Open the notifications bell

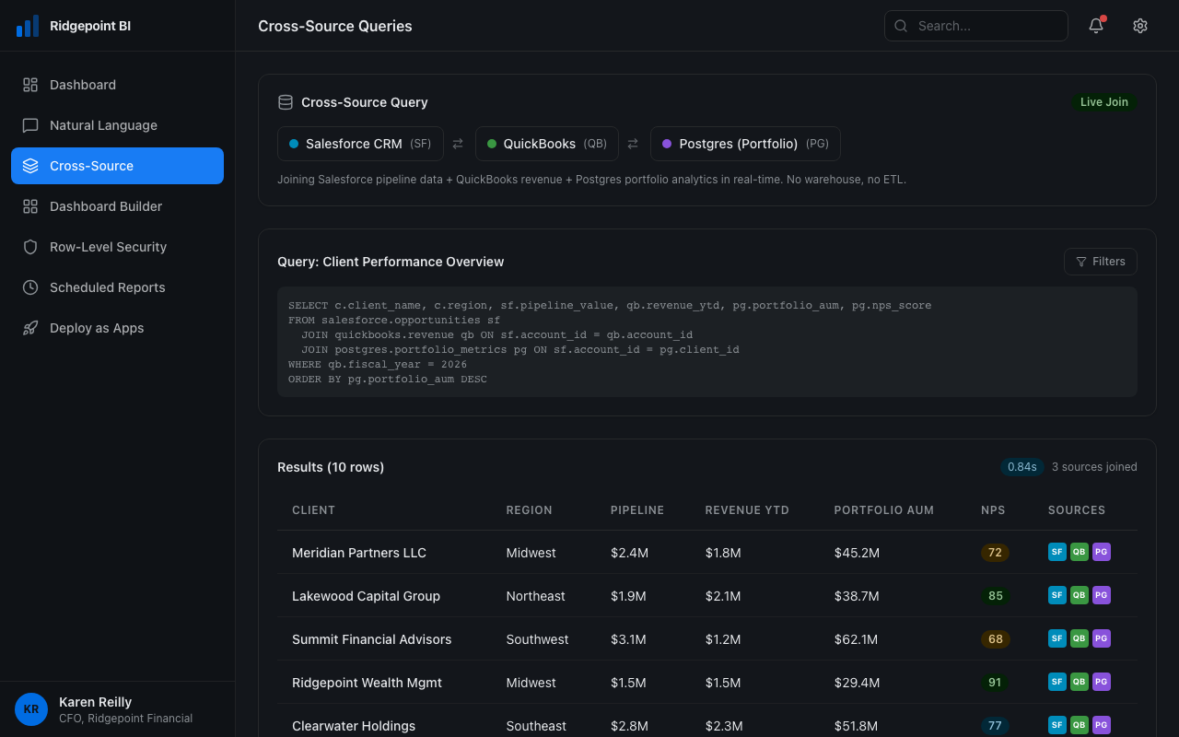pos(1095,25)
